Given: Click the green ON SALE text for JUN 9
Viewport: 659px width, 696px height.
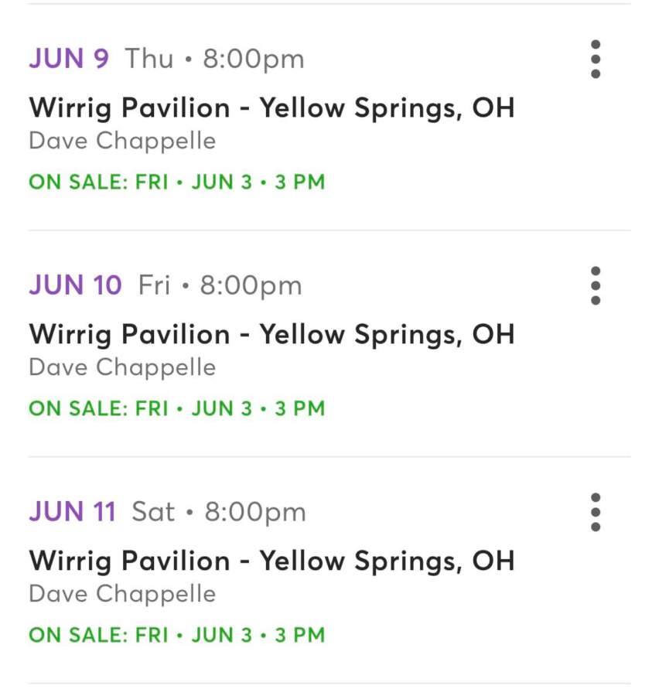Looking at the screenshot, I should coord(176,183).
